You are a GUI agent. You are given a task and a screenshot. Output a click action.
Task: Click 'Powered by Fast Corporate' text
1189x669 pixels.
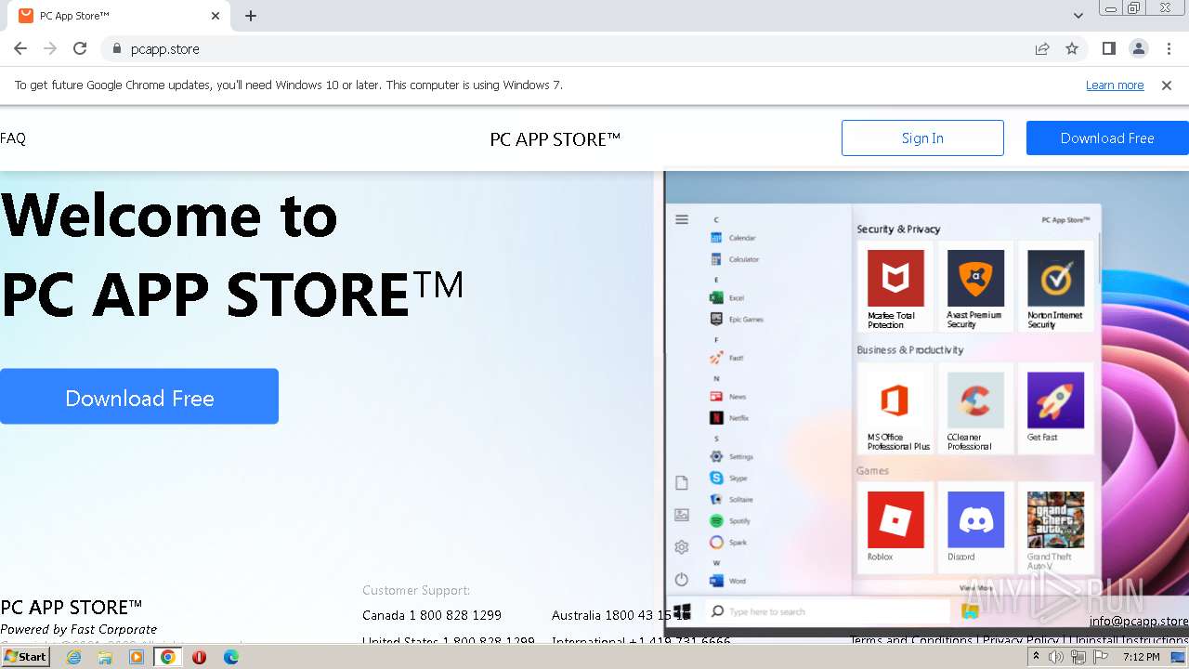pos(79,629)
